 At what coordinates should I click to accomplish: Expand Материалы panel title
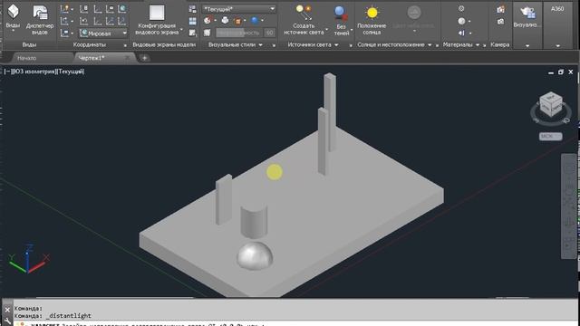tap(461, 44)
